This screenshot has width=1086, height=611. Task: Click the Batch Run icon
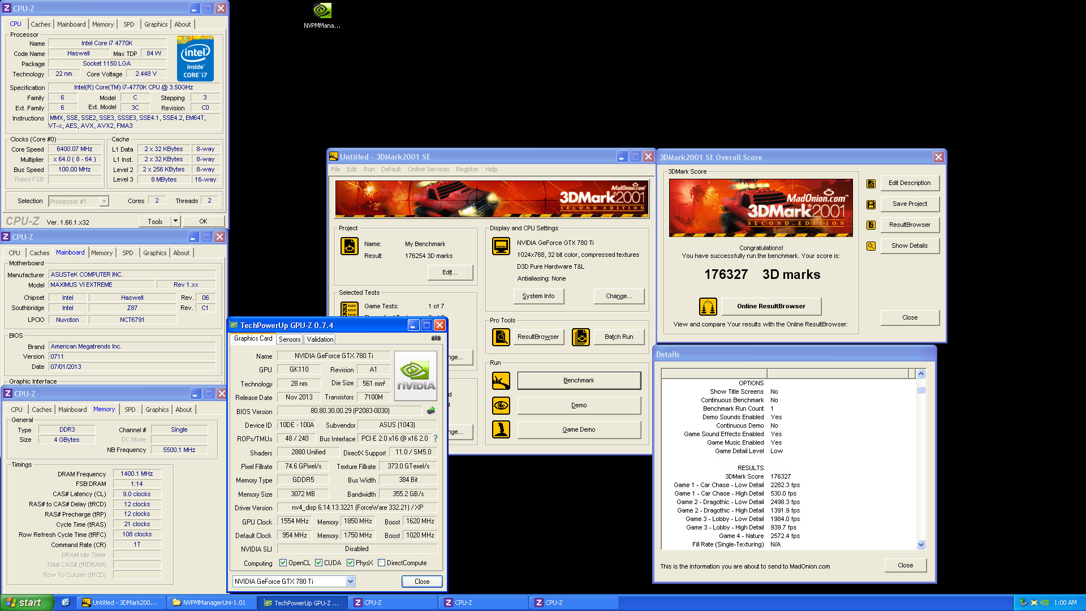click(x=581, y=337)
